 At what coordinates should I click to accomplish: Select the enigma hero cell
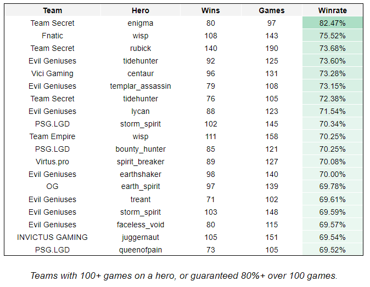141,23
